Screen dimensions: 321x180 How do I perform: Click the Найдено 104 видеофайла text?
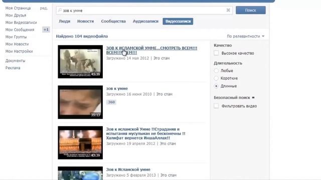coord(82,36)
